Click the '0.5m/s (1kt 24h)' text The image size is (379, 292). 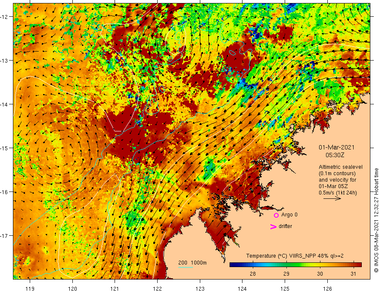[338, 193]
